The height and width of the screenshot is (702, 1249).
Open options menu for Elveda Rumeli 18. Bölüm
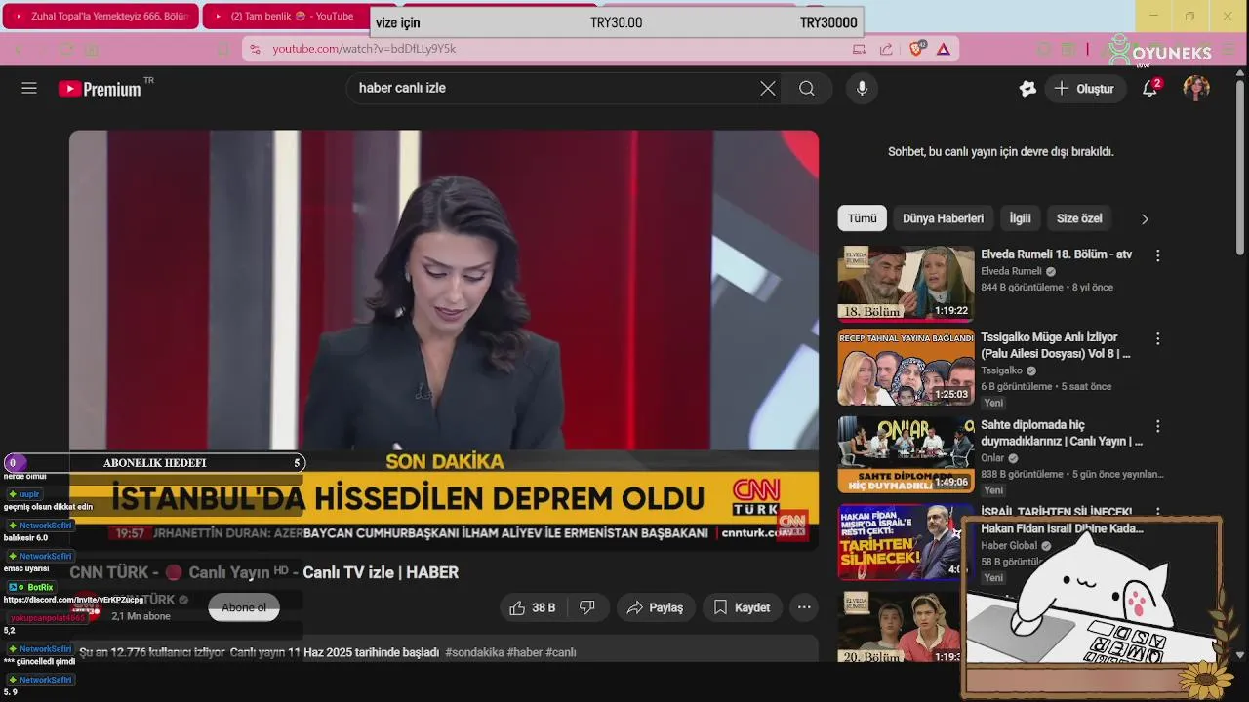coord(1158,255)
